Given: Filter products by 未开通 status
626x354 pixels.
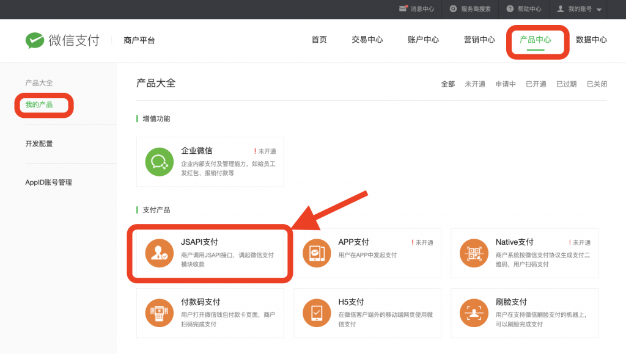Looking at the screenshot, I should click(475, 84).
